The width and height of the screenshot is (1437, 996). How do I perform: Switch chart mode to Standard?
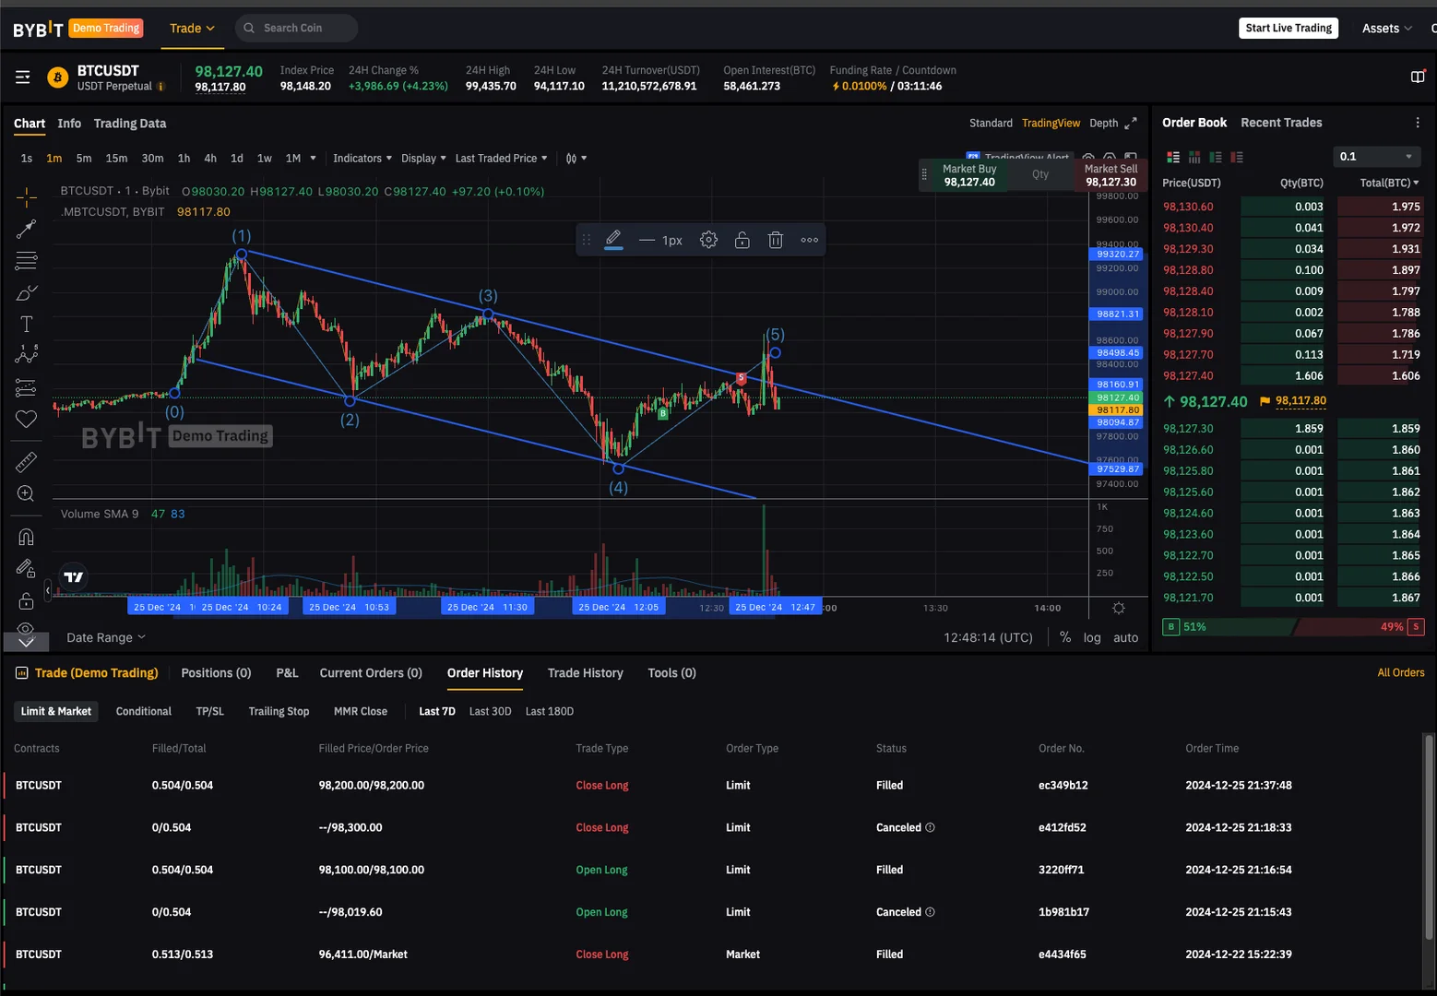pyautogui.click(x=991, y=123)
